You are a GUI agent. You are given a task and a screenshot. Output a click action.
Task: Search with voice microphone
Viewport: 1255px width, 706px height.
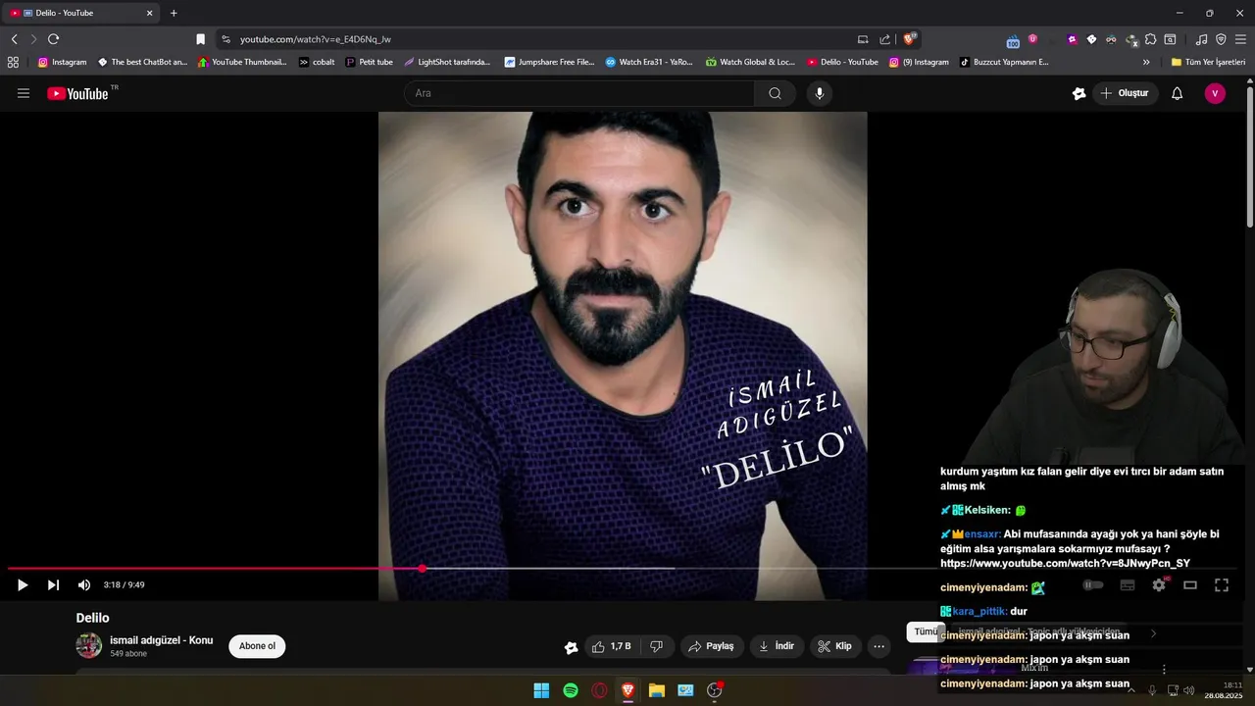(820, 93)
